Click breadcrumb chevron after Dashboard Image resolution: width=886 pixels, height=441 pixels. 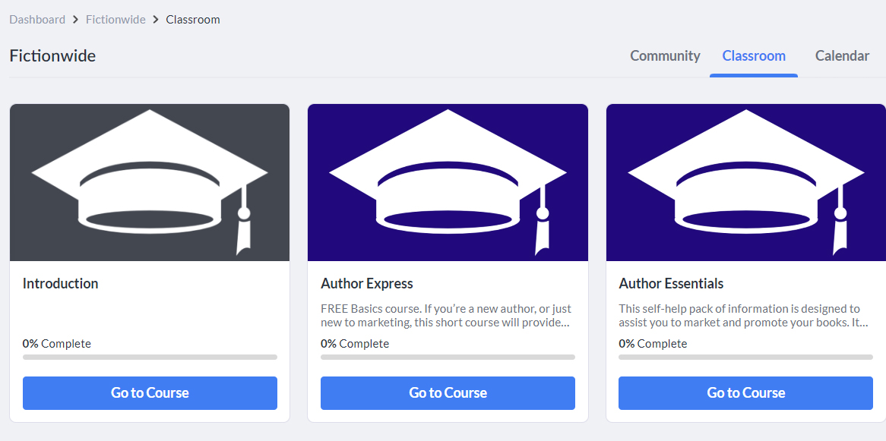coord(76,20)
